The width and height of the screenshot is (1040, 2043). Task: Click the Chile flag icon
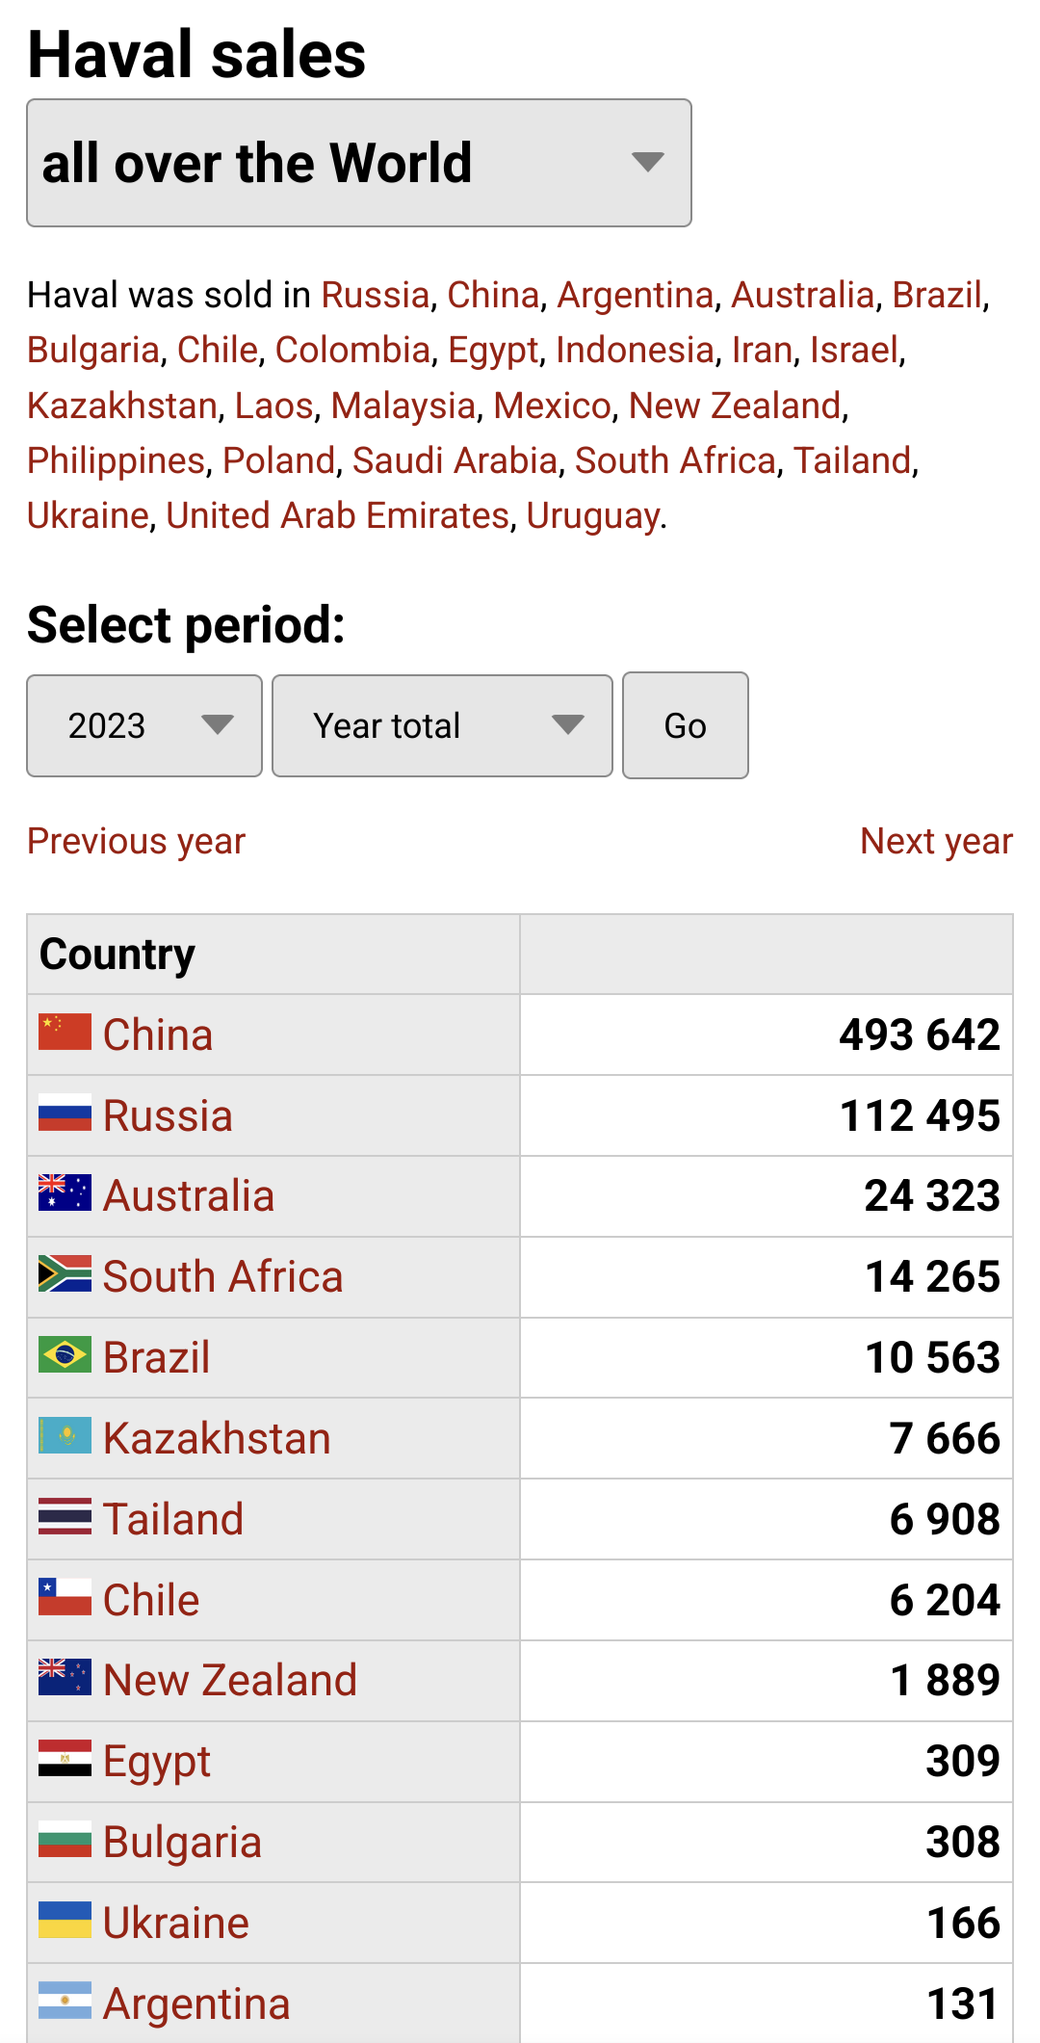pos(65,1598)
